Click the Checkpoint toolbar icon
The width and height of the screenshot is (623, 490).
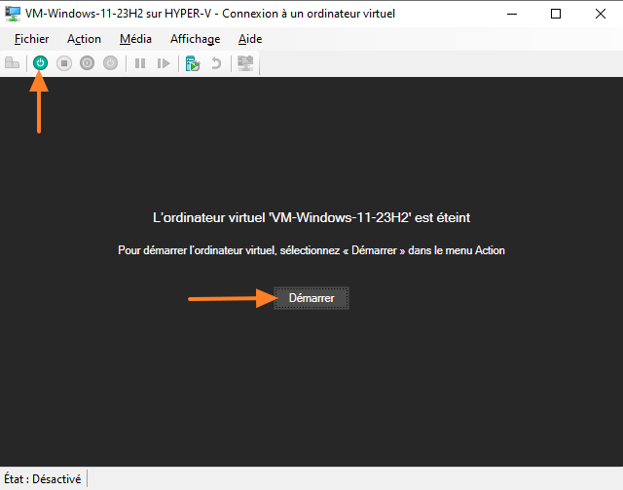click(x=193, y=63)
